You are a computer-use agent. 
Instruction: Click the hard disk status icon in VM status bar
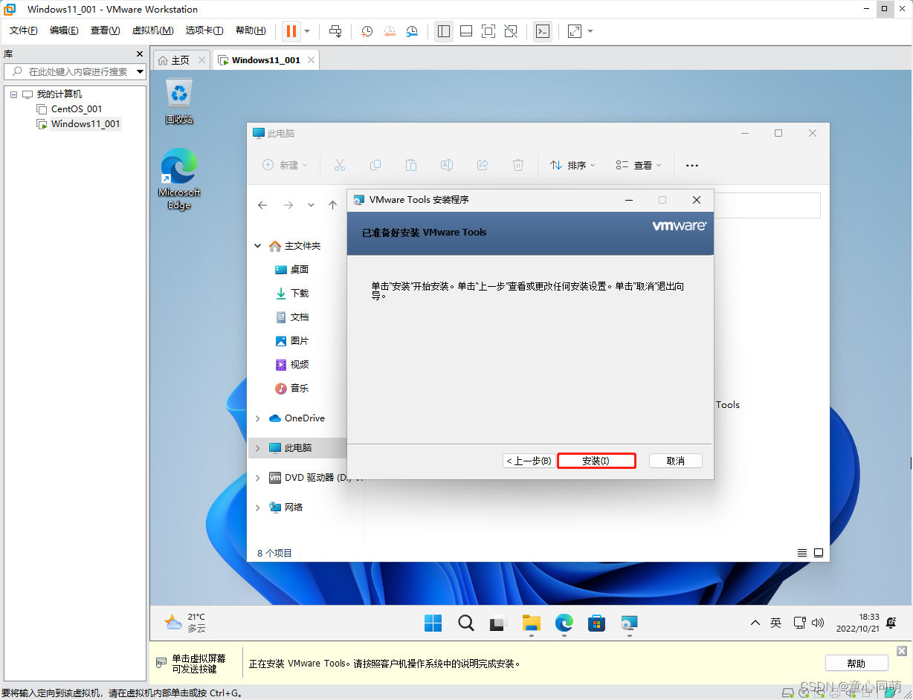pos(787,693)
